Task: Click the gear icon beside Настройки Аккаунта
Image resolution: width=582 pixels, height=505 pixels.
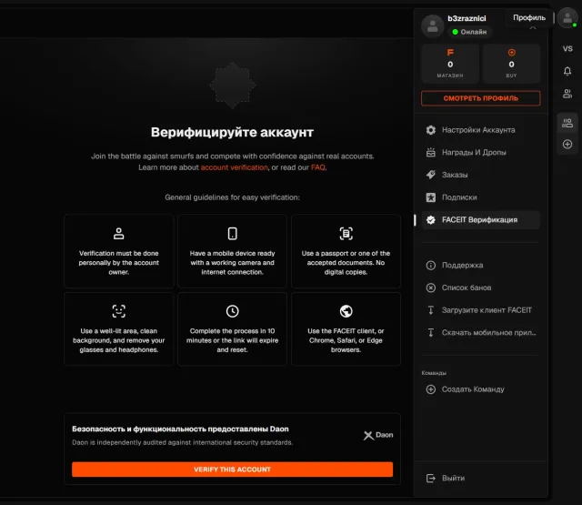Action: (430, 130)
